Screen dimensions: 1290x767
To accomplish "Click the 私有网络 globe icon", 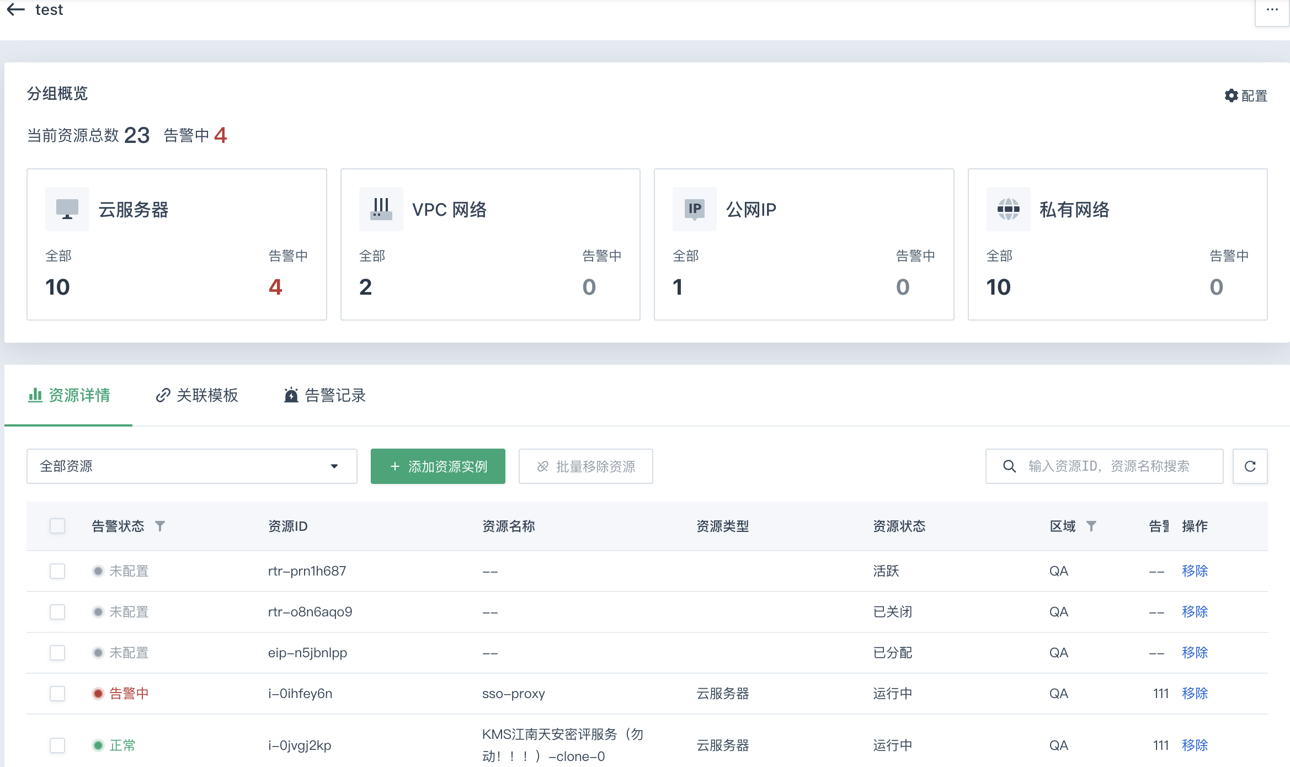I will click(1008, 209).
